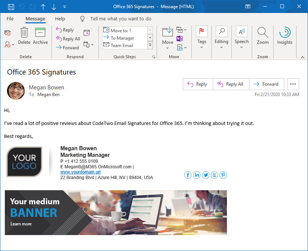Click Reply All in the ribbon
Image resolution: width=308 pixels, height=251 pixels.
click(x=68, y=39)
